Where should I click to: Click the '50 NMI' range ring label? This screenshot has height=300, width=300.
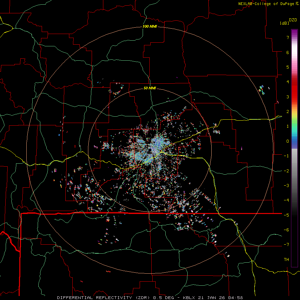click(150, 88)
